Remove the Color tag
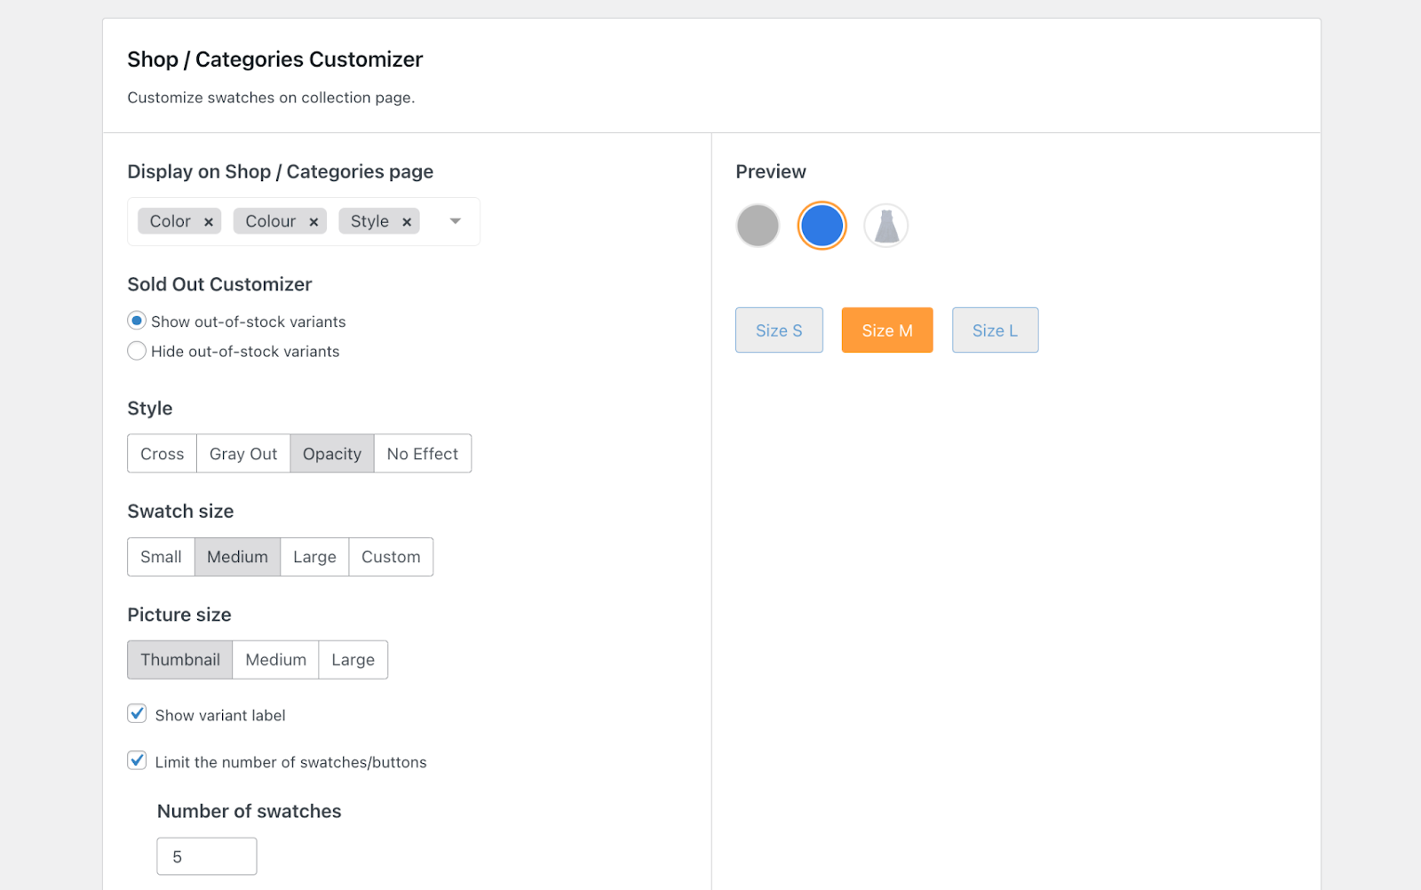 (x=209, y=222)
